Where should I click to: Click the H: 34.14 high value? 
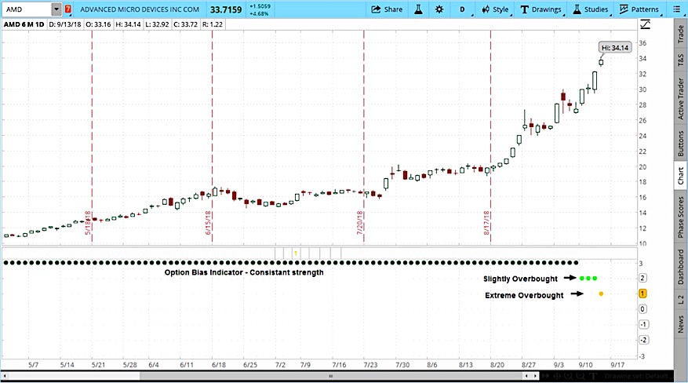[128, 24]
